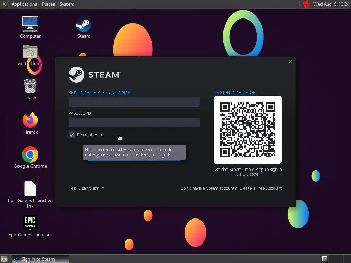The height and width of the screenshot is (263, 351).
Task: Open the Places menu
Action: (48, 4)
